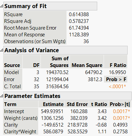Image resolution: width=132 pixels, height=136 pixels.
Task: Collapse the Analysis of Variance disclosure triangle
Action: [2, 50]
